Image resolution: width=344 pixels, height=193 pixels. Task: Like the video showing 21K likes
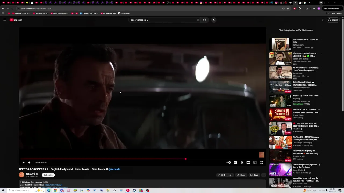221,175
